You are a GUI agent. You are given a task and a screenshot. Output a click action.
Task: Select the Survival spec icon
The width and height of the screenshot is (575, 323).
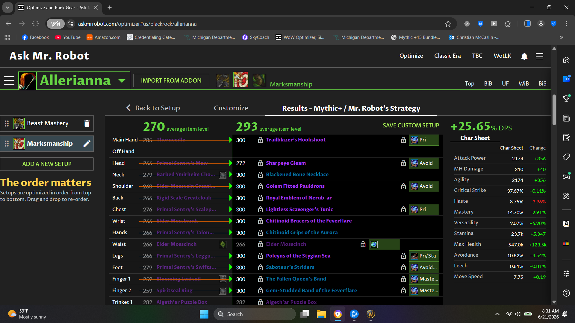click(x=259, y=80)
